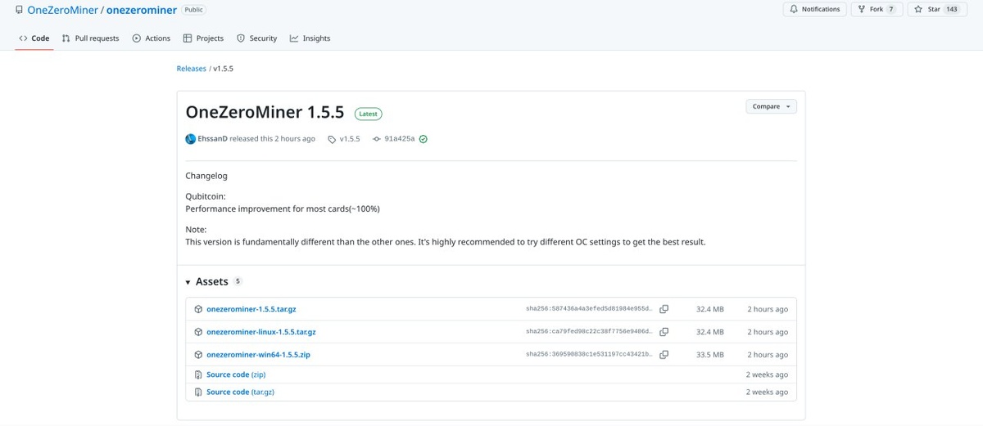Open the fork count 7
This screenshot has width=983, height=426.
tap(891, 10)
